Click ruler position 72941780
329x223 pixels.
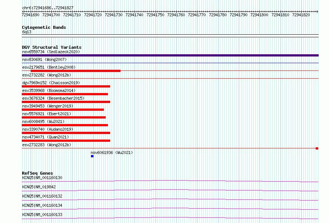(x=218, y=15)
